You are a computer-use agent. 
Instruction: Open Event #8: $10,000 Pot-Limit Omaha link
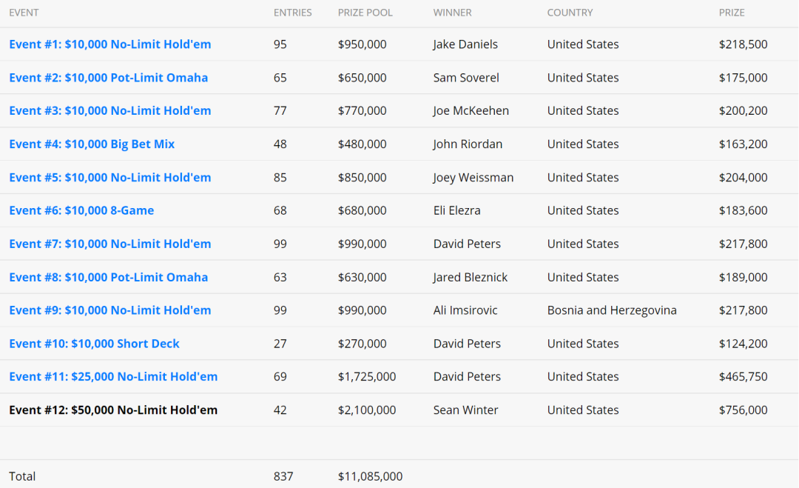click(x=109, y=278)
